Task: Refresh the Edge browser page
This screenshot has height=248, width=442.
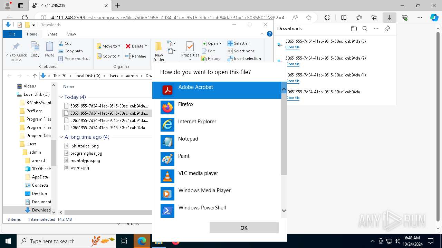Action: (x=25, y=18)
